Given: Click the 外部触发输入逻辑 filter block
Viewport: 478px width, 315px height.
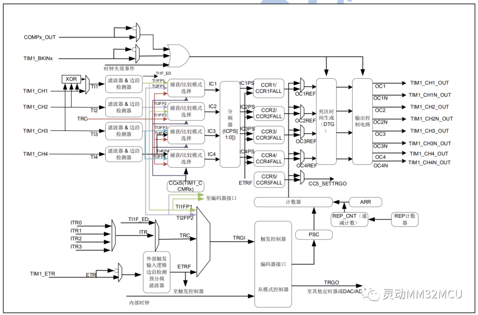Looking at the screenshot, I should pos(157,272).
